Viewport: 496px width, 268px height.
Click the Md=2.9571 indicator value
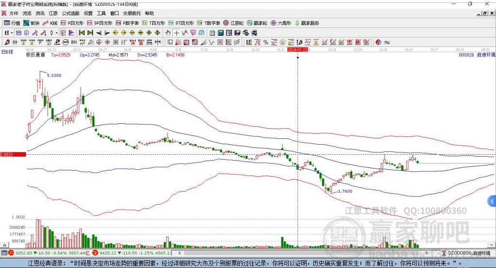coord(118,55)
